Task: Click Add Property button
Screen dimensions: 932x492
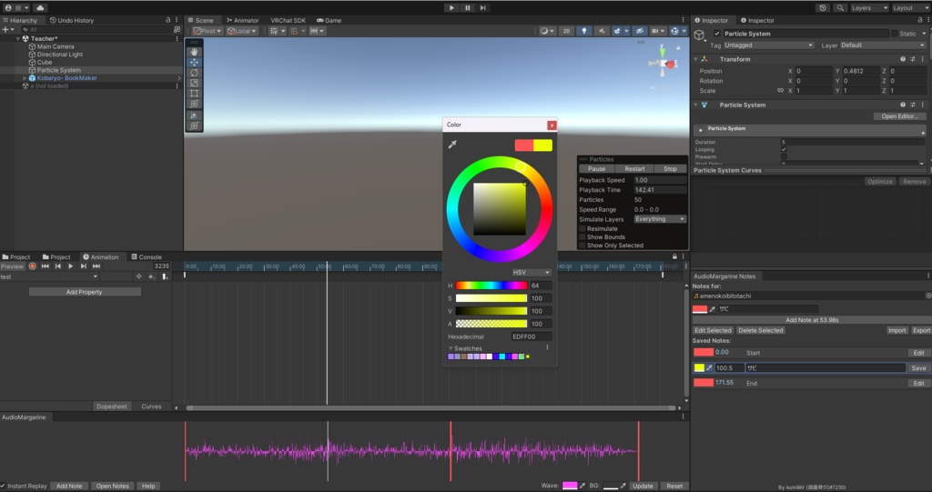Action: click(x=85, y=292)
